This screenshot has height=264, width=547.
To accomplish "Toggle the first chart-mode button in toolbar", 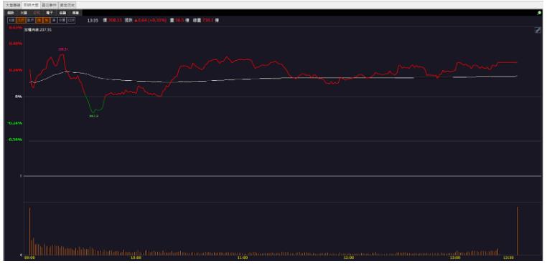I will pos(12,20).
